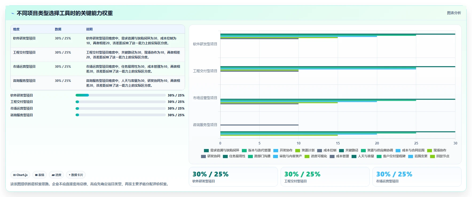Toggle the 需求追溯与缺陷闭环 legend series

pyautogui.click(x=222, y=150)
